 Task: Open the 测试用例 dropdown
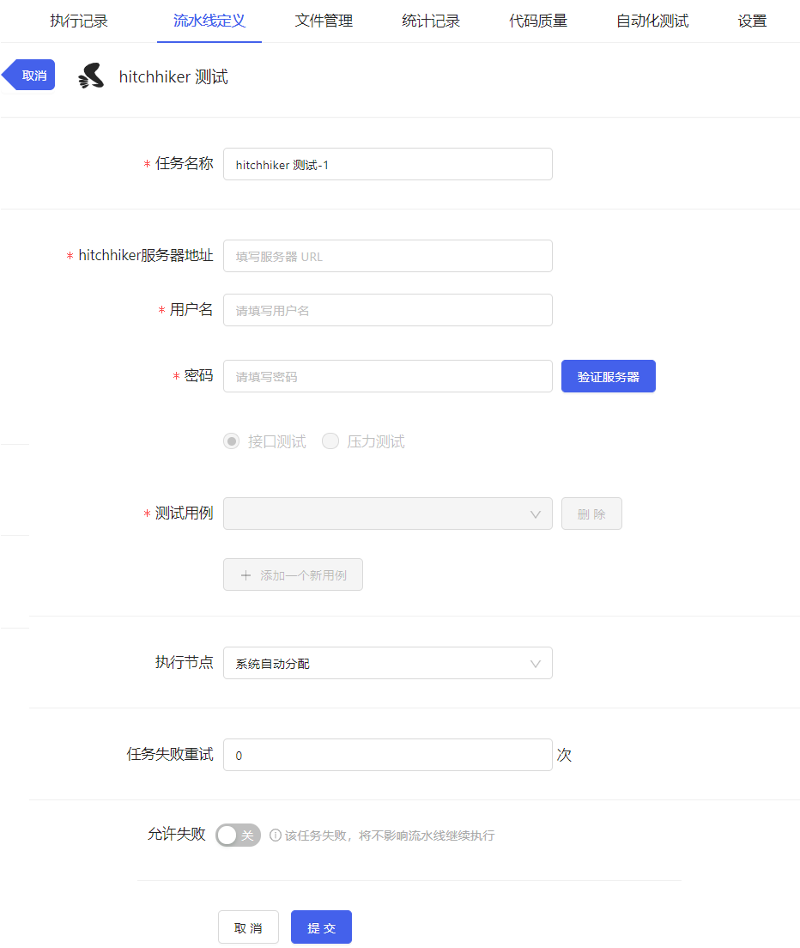(x=388, y=513)
